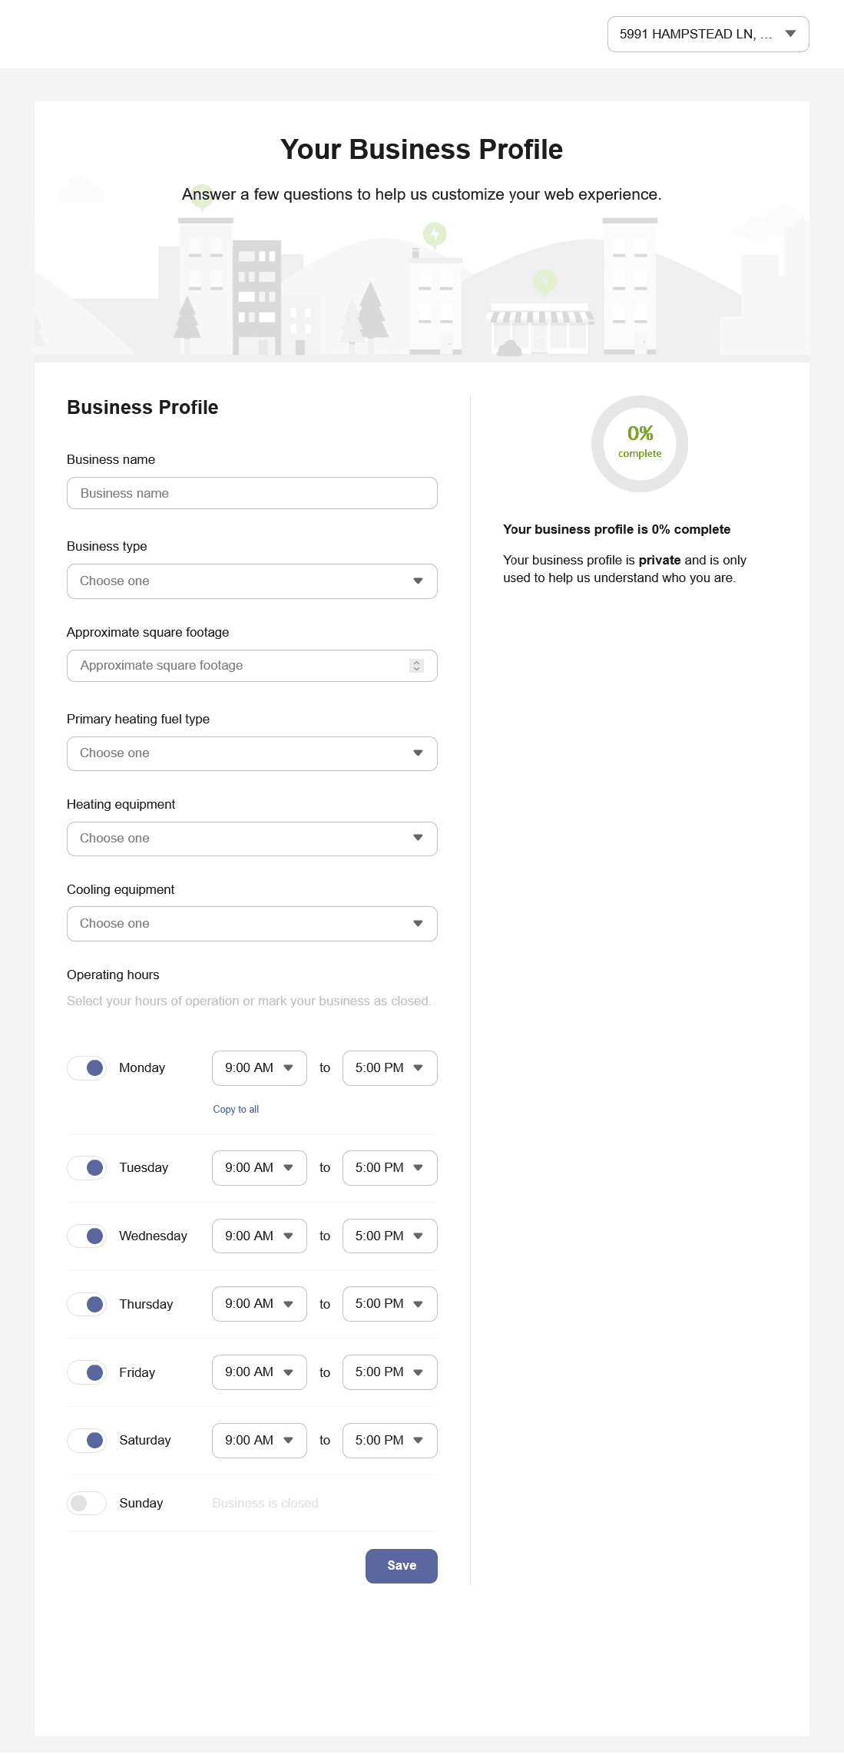Viewport: 844px width, 1754px height.
Task: Click the Copy to all link
Action: click(236, 1109)
